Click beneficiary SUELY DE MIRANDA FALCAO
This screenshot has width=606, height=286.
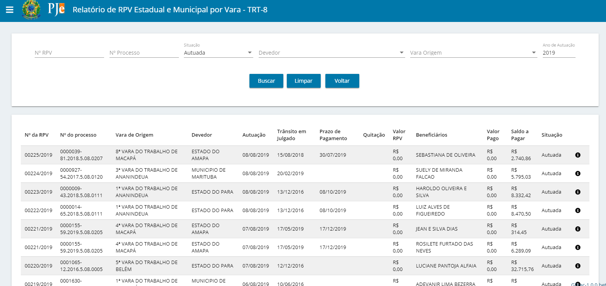click(x=439, y=174)
